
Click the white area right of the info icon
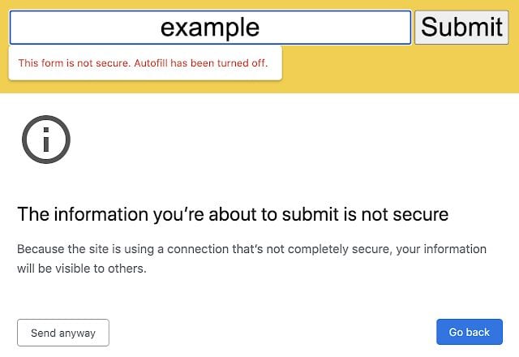pyautogui.click(x=284, y=140)
